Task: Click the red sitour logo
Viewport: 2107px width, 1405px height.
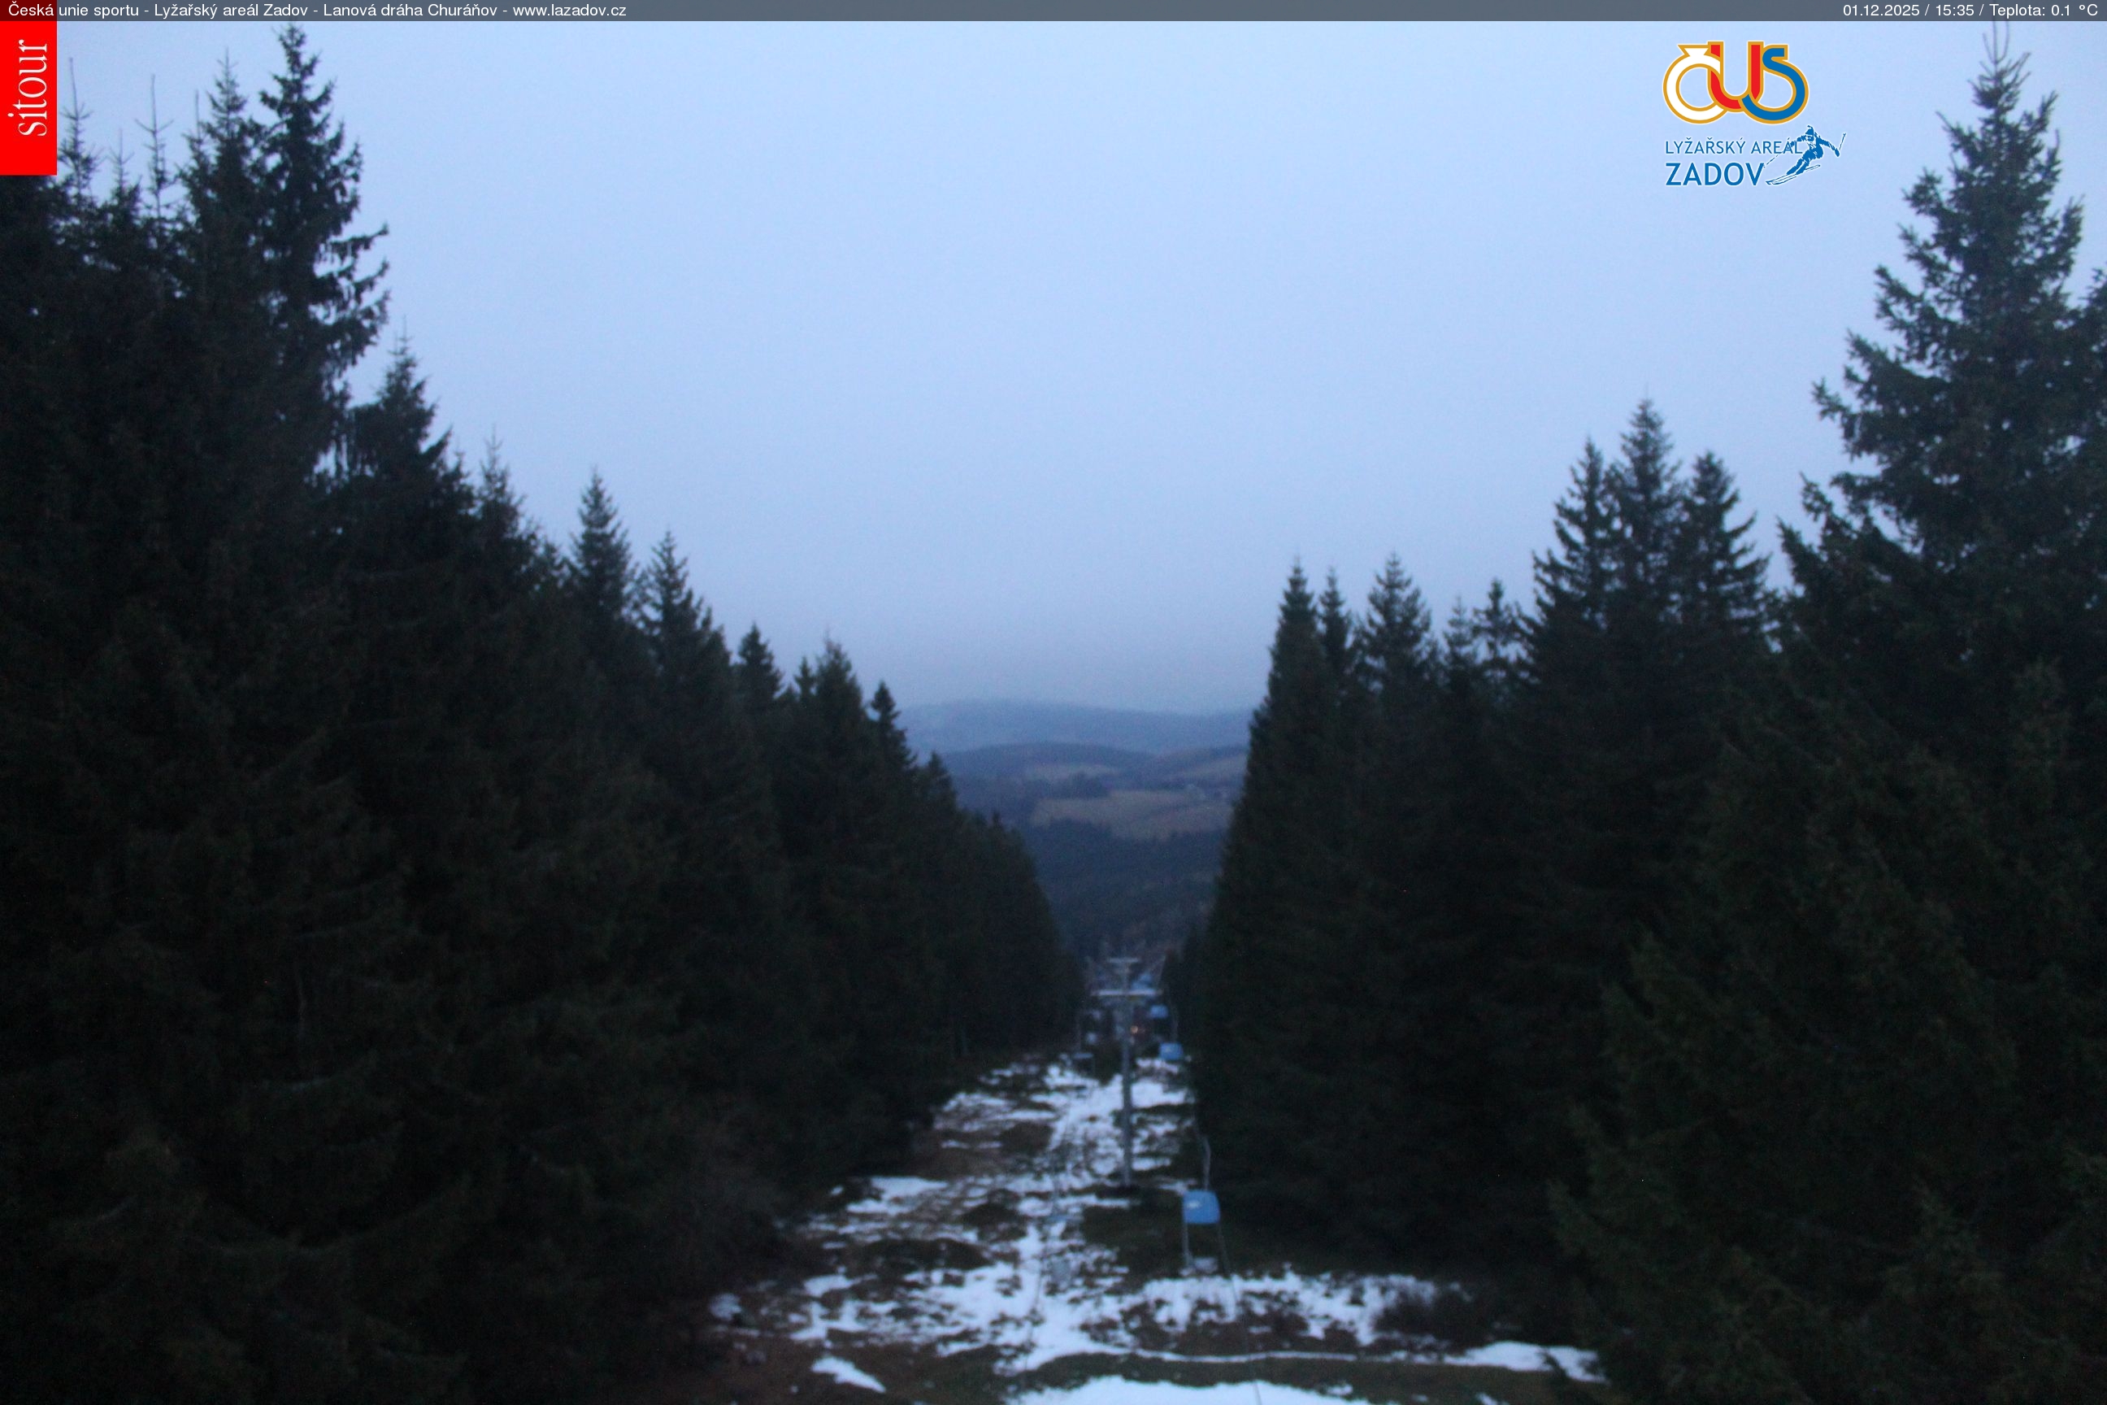Action: pyautogui.click(x=28, y=97)
